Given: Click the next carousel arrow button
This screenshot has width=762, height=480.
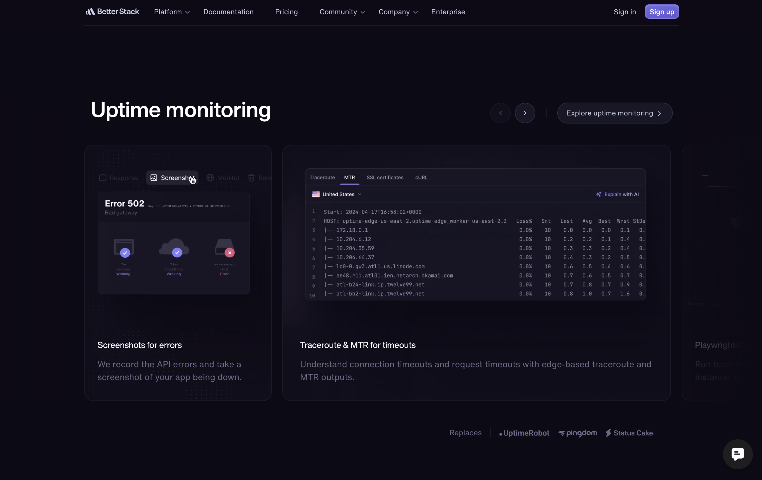Looking at the screenshot, I should click(525, 113).
